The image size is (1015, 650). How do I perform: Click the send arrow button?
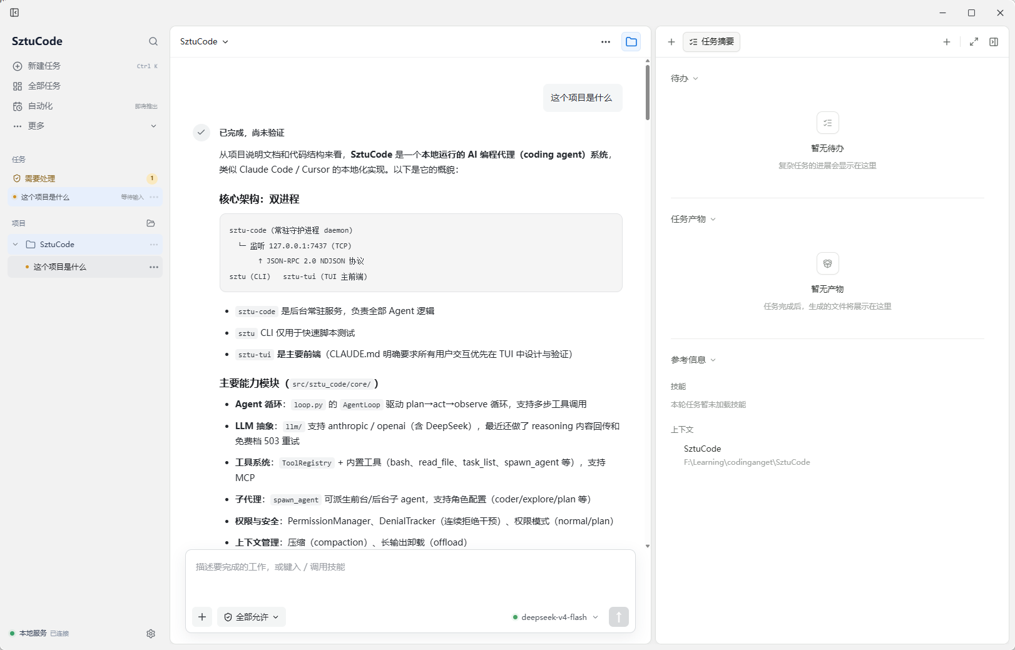(619, 617)
